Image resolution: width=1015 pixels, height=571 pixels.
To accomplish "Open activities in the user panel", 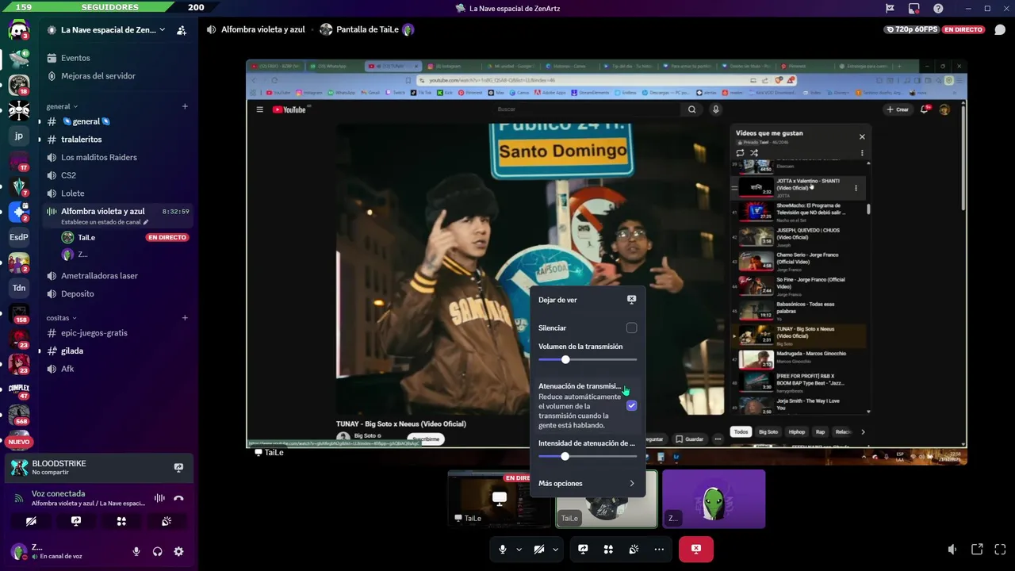I will click(121, 521).
